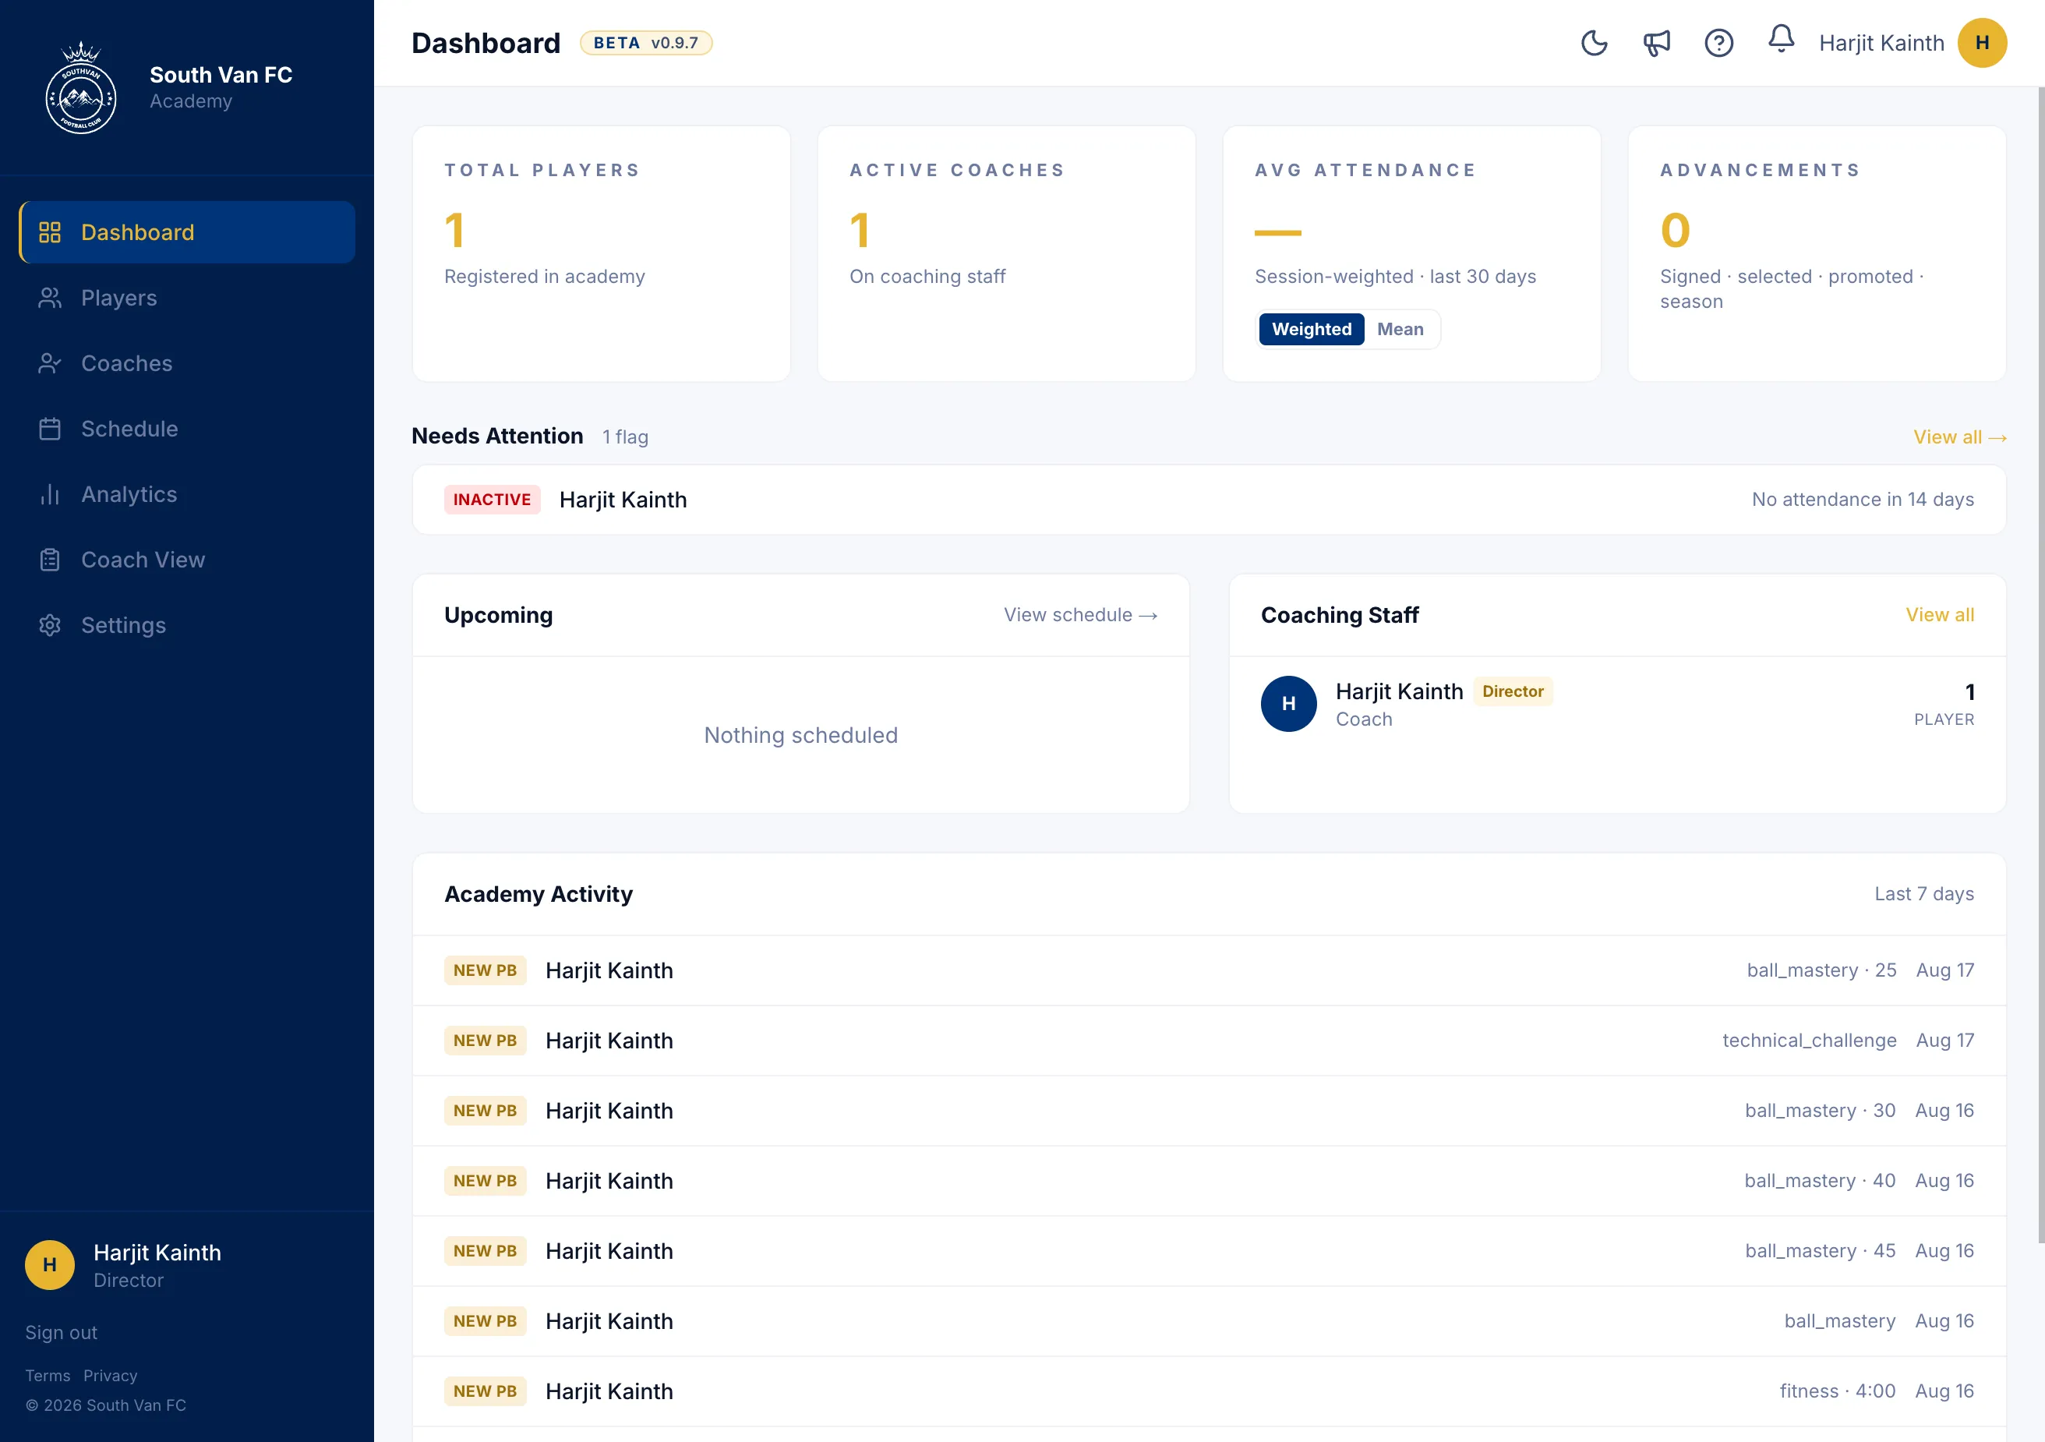Screen dimensions: 2045x1442
Task: Click Harjit Kainth name in header
Action: point(1881,43)
